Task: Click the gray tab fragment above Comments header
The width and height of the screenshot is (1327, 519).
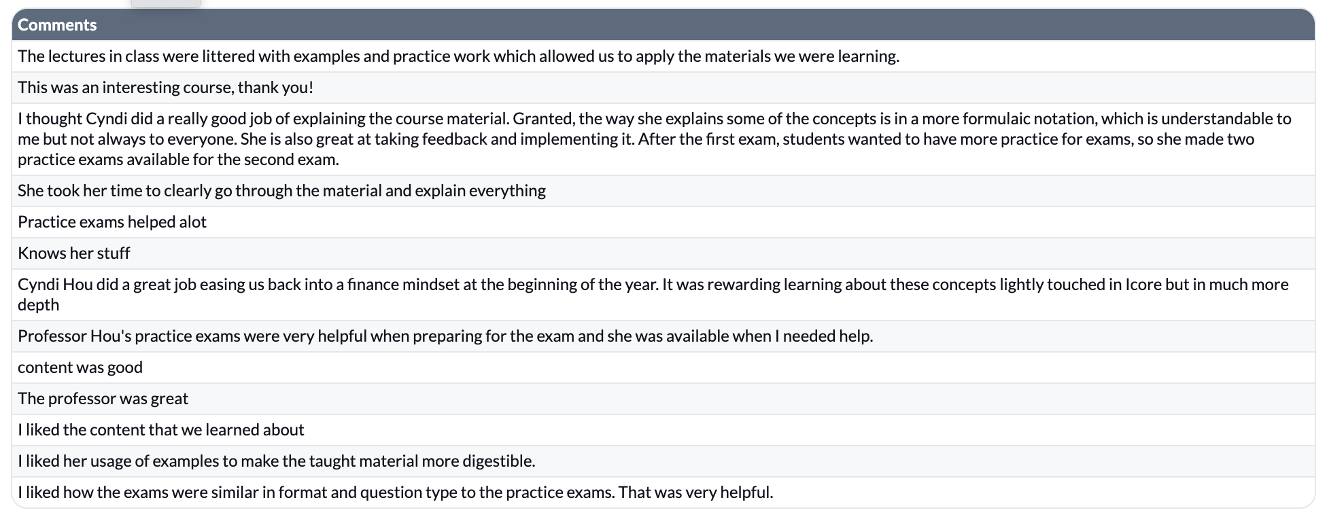Action: pyautogui.click(x=166, y=3)
